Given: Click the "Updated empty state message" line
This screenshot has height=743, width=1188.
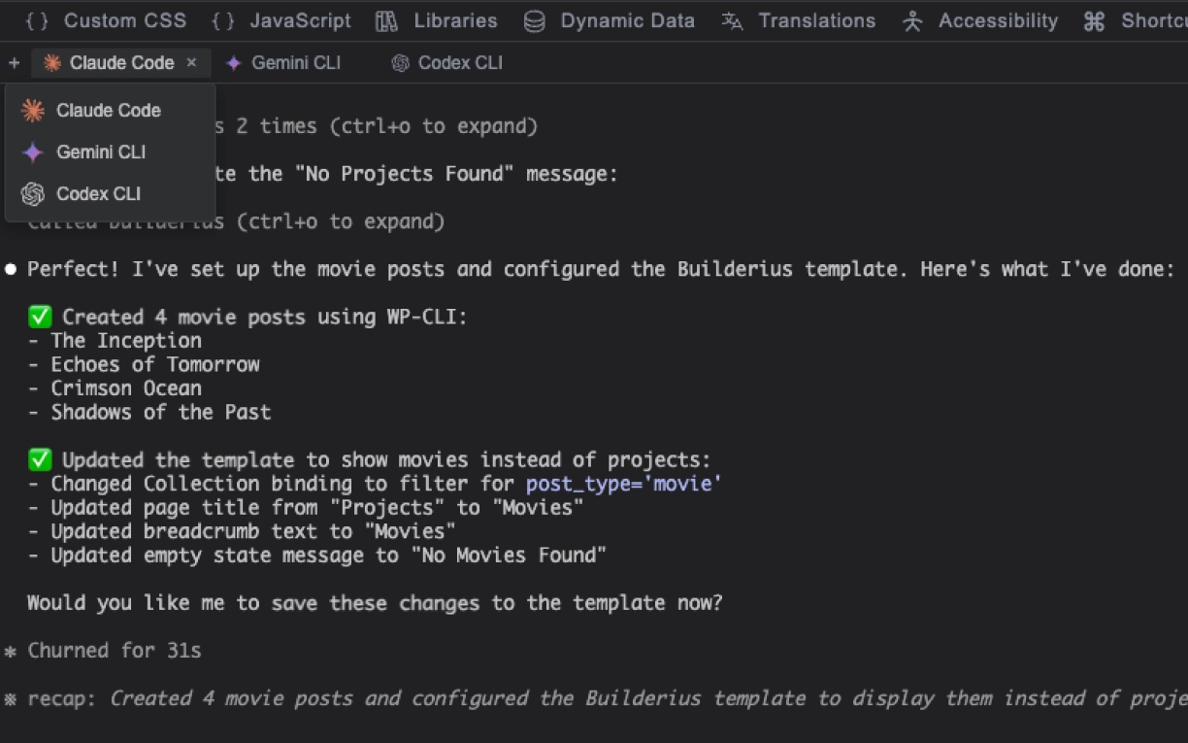Looking at the screenshot, I should [317, 556].
